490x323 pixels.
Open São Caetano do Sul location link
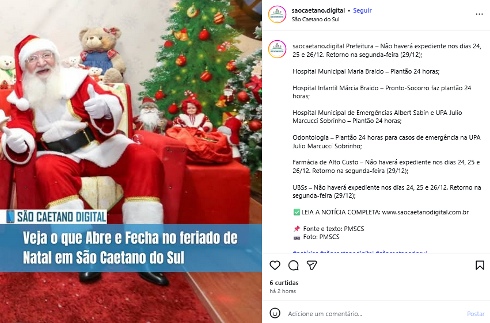click(x=316, y=20)
